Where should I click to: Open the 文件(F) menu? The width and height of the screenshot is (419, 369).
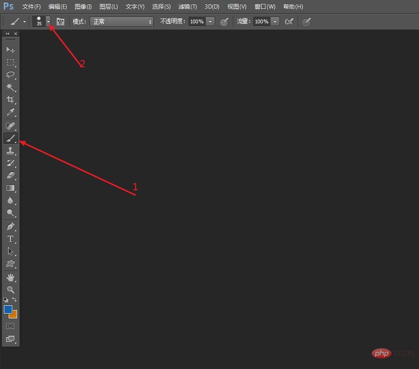pos(31,7)
